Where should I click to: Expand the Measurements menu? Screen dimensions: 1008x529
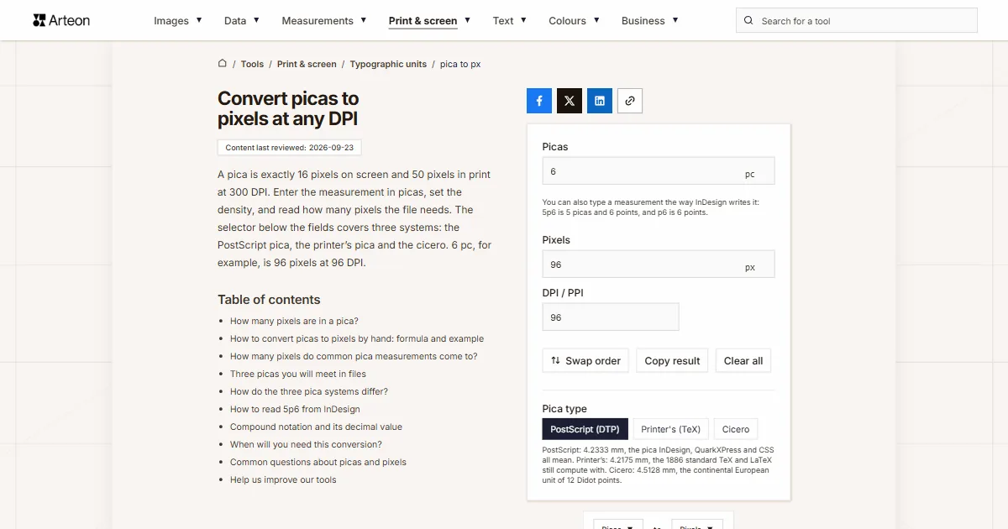coord(324,20)
